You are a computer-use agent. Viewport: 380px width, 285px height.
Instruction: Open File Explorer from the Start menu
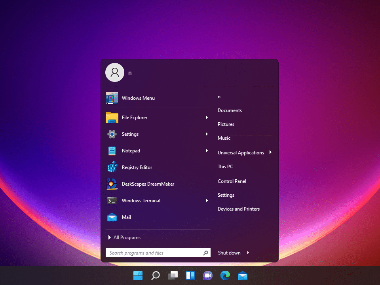135,117
